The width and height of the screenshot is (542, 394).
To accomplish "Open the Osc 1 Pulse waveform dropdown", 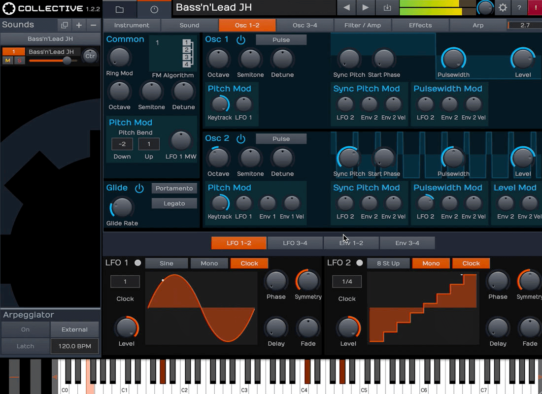I will pos(281,40).
